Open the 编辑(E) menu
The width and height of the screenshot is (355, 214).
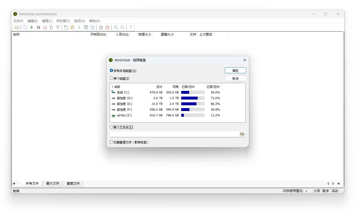tap(32, 21)
